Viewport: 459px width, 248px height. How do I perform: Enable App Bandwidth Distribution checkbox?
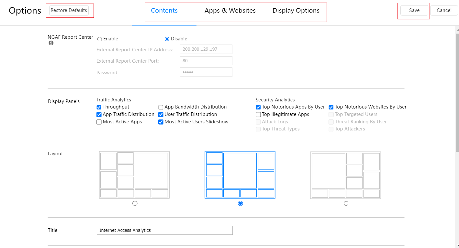pos(161,107)
